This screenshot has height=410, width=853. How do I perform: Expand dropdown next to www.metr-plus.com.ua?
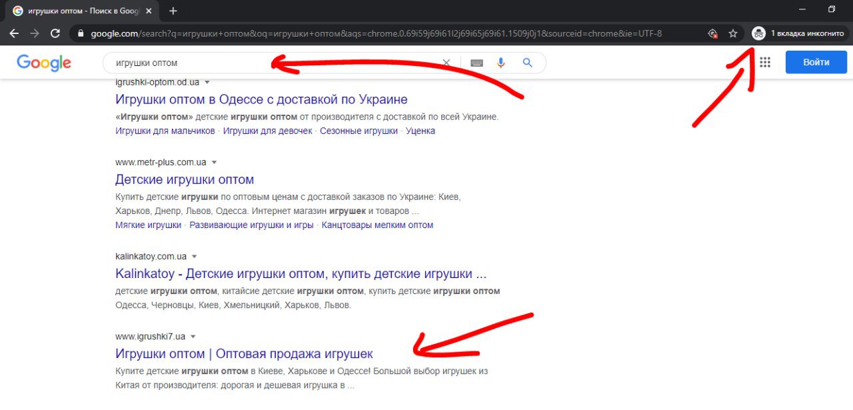tap(215, 162)
